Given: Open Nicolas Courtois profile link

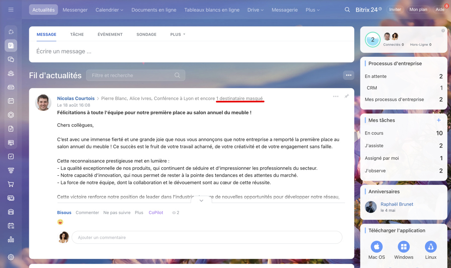Looking at the screenshot, I should (76, 98).
